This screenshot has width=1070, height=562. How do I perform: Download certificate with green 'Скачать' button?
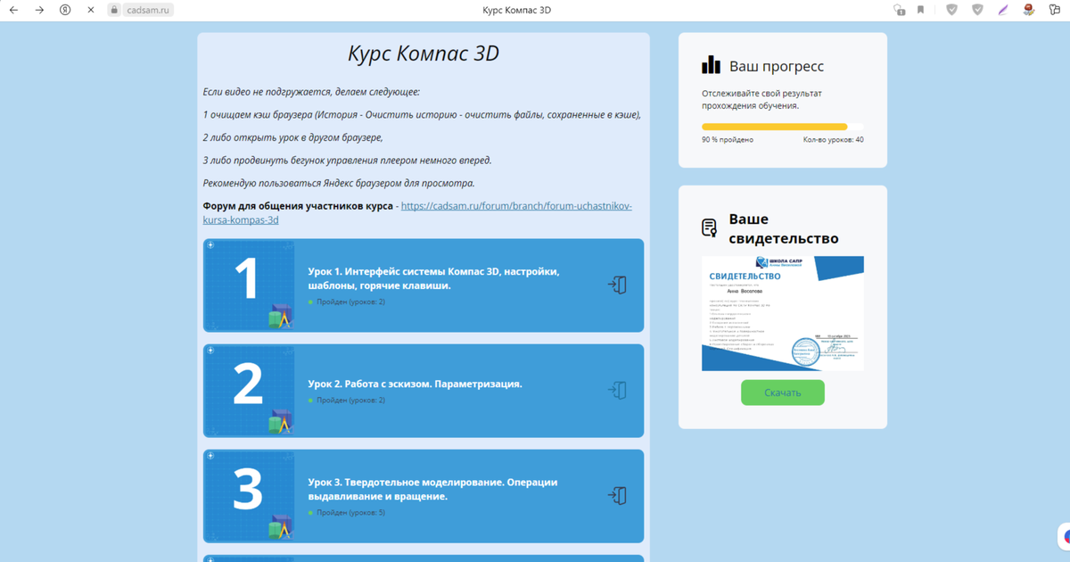[x=783, y=393]
